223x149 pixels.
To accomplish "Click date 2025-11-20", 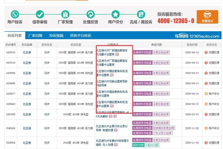I will tap(192, 128).
